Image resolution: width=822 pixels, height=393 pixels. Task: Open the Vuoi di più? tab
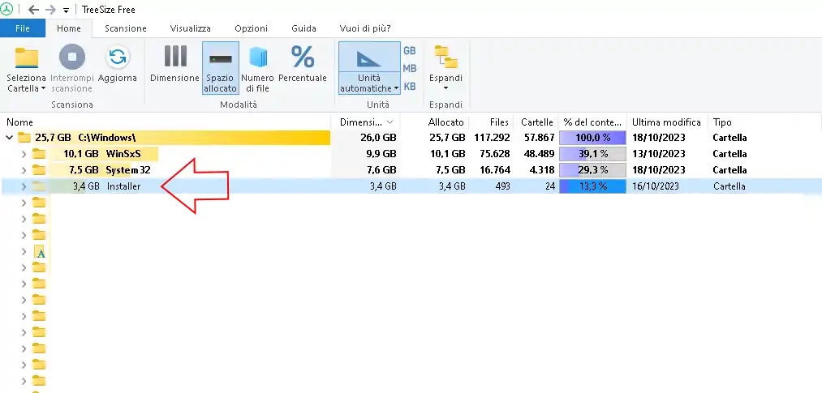365,28
